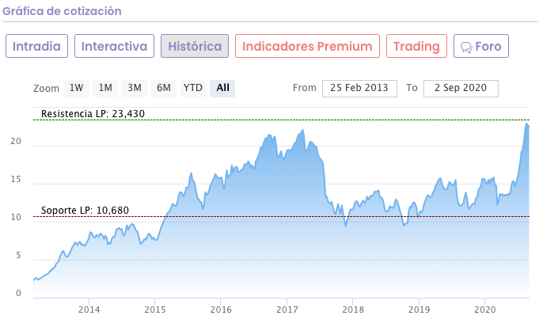The width and height of the screenshot is (539, 323).
Task: Click the From date field
Action: (x=359, y=88)
